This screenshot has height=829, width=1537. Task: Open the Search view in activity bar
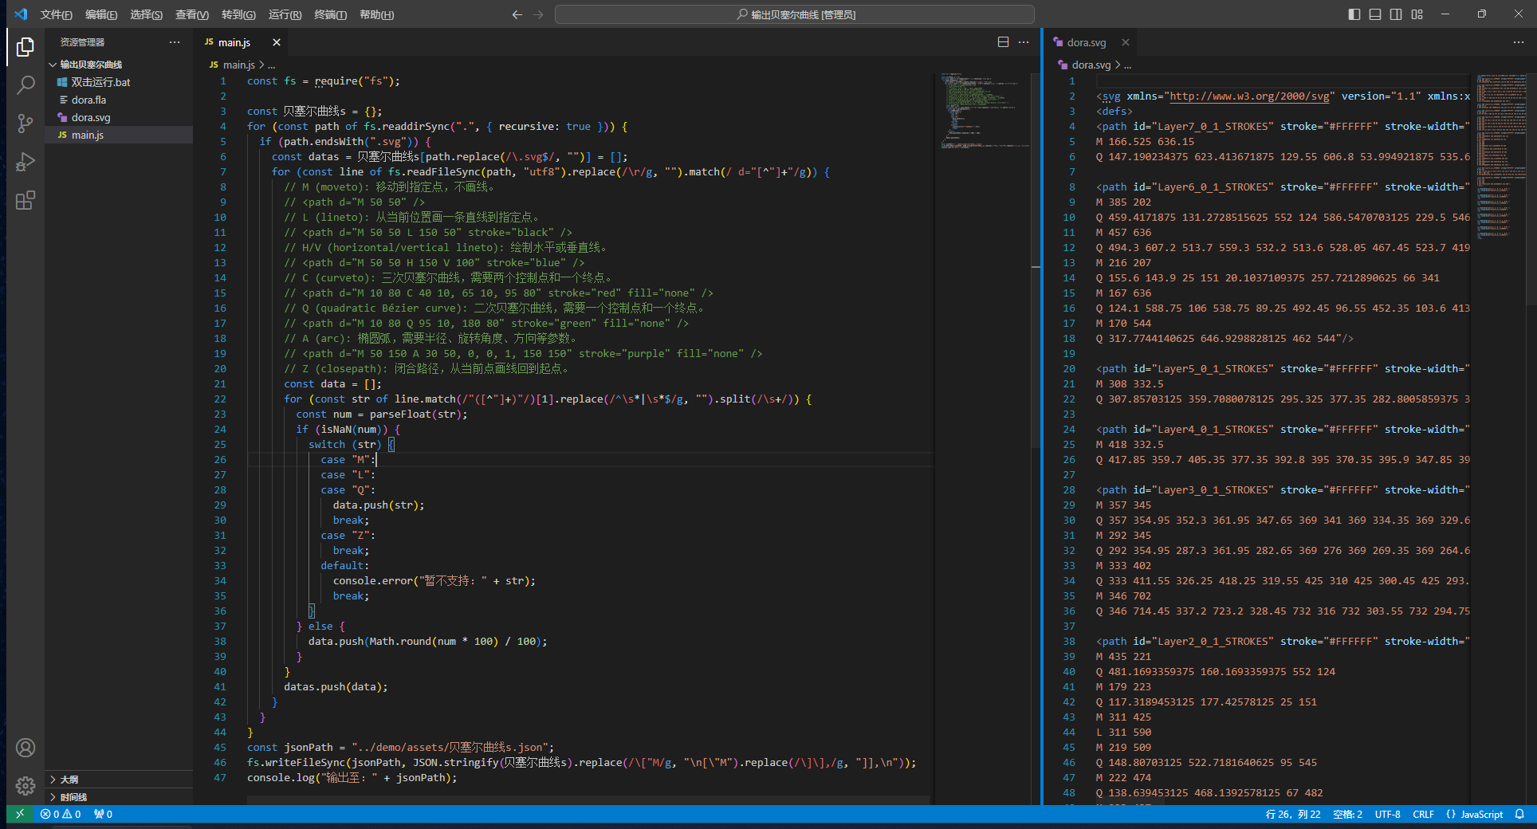coord(26,84)
